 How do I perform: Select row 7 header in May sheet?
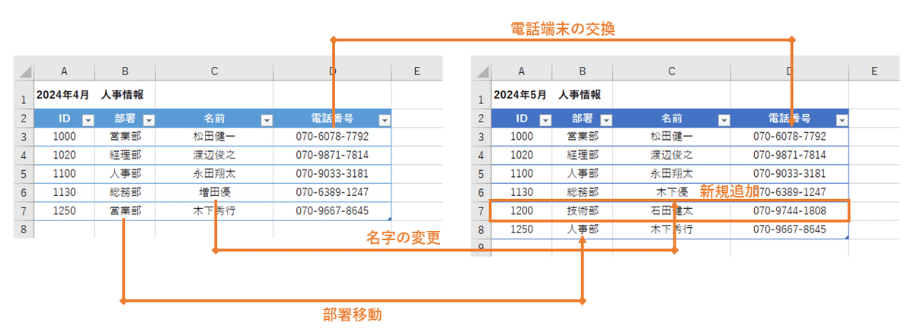[x=482, y=210]
